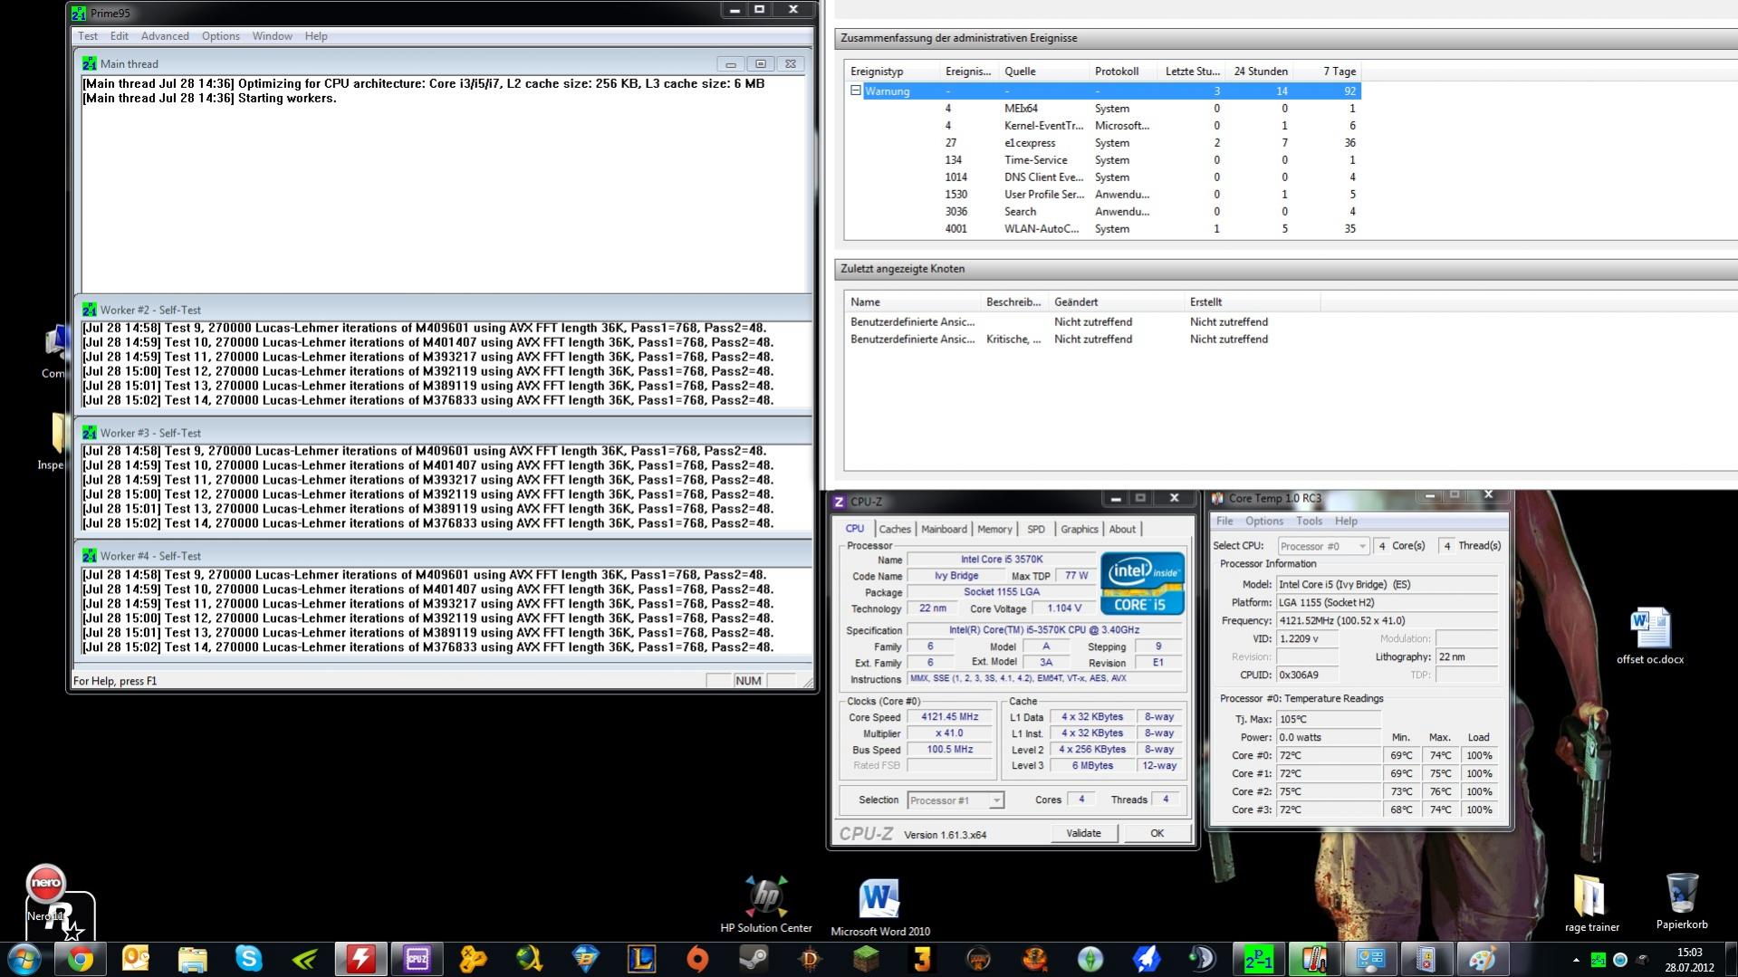Open the offset oc.docx desktop file
1738x977 pixels.
pyautogui.click(x=1650, y=637)
